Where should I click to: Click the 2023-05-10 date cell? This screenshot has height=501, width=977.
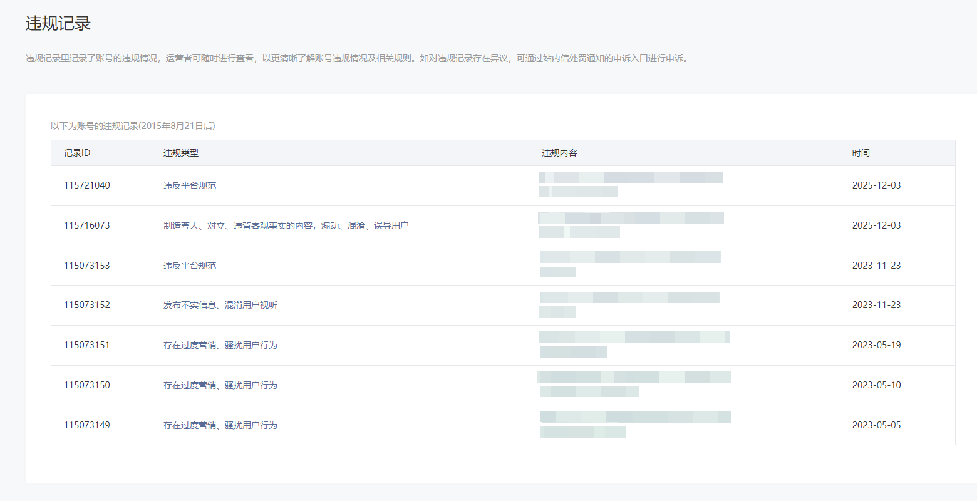click(876, 385)
